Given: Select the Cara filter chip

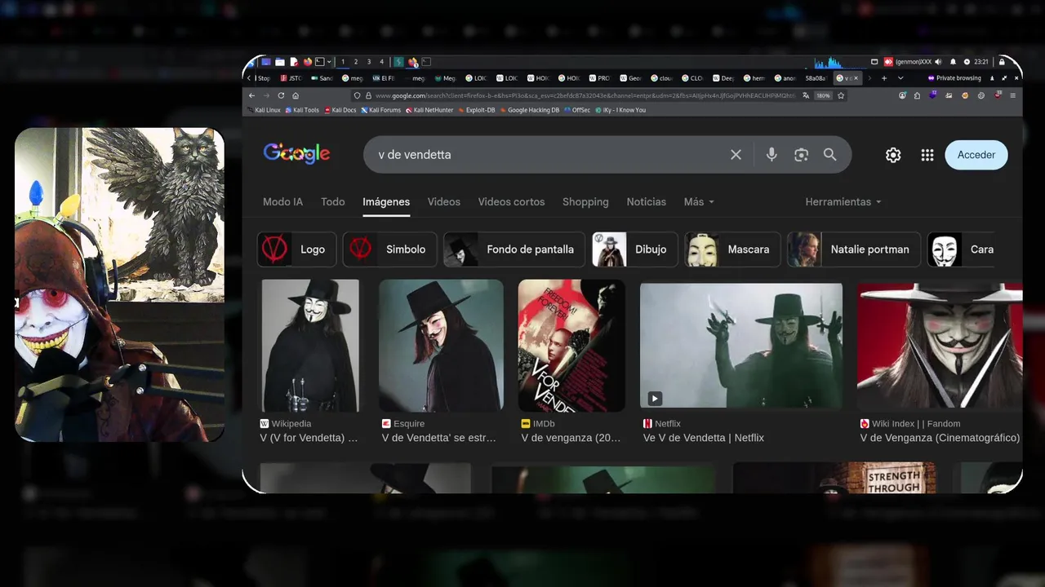Looking at the screenshot, I should [962, 249].
